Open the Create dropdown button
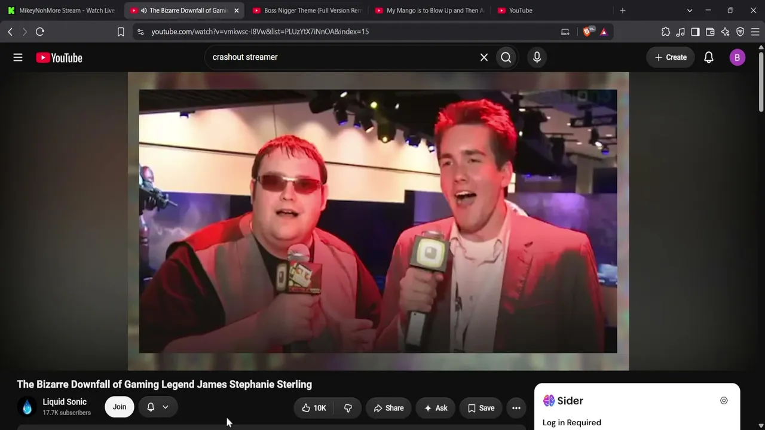Screen dimensions: 765x430 [x=671, y=57]
